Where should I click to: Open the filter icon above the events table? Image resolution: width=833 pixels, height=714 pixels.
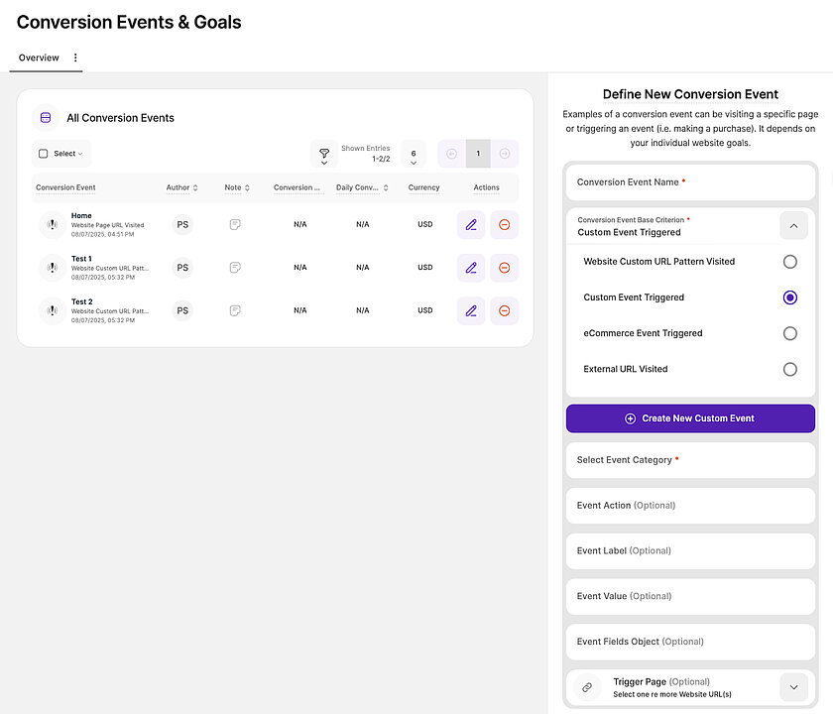tap(324, 154)
